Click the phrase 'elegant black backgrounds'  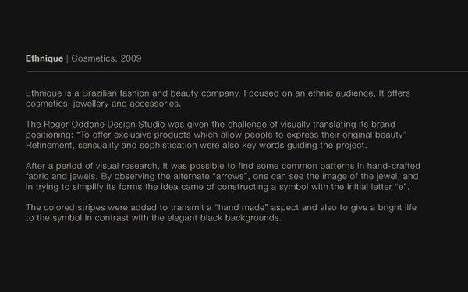coord(224,218)
